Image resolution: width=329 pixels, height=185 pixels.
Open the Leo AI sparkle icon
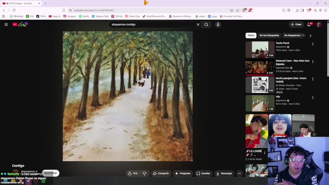click(x=315, y=10)
